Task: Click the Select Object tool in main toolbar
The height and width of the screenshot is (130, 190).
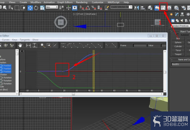Action: [x=5, y=8]
